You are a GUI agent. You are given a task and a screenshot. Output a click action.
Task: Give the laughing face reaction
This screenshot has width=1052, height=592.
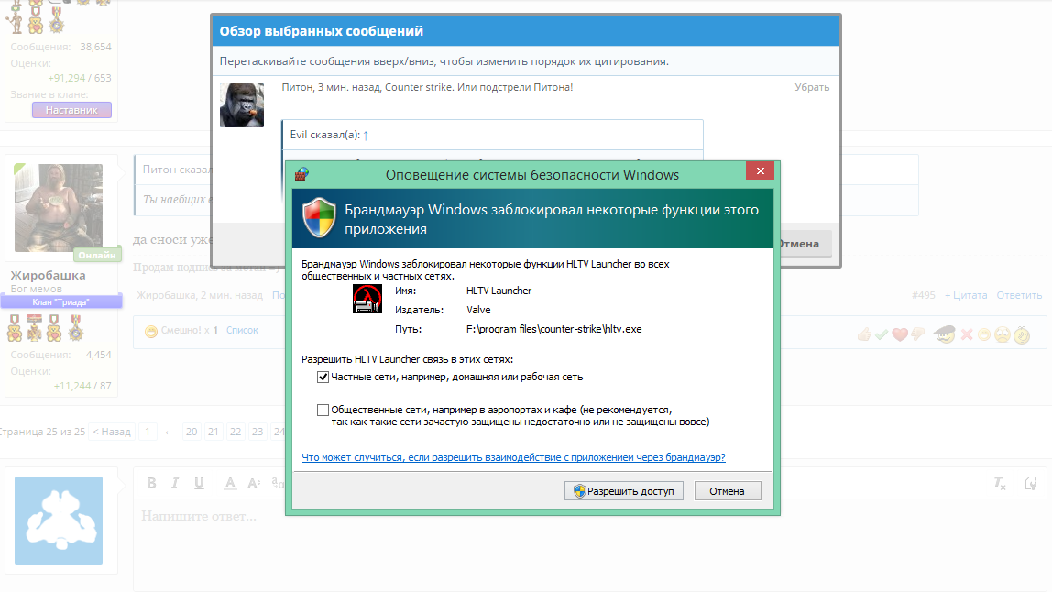click(x=984, y=334)
